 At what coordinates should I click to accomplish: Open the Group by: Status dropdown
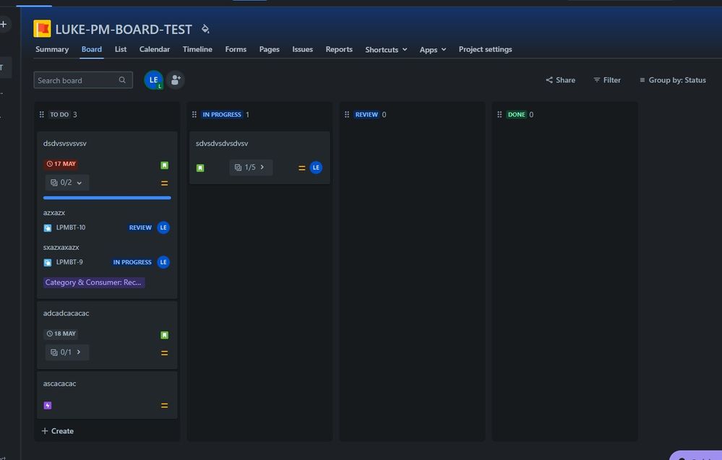tap(674, 80)
